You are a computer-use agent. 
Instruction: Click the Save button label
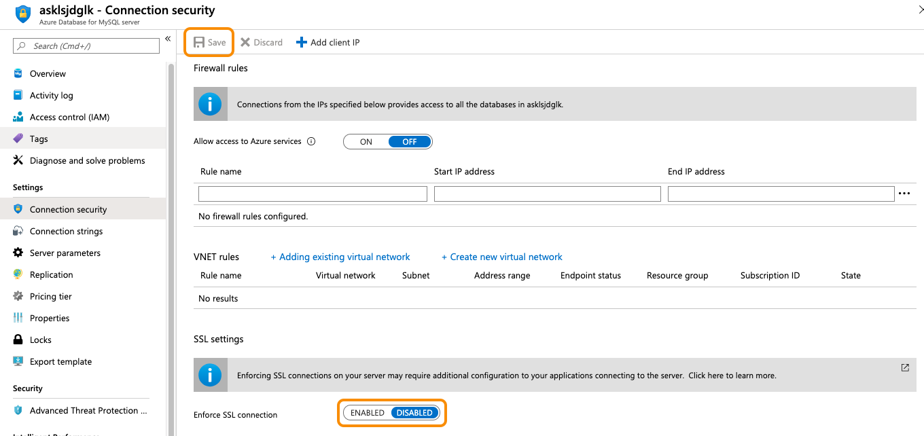coord(217,42)
